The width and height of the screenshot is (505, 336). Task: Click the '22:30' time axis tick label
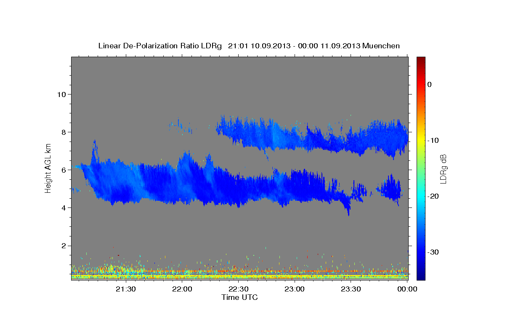pos(238,289)
